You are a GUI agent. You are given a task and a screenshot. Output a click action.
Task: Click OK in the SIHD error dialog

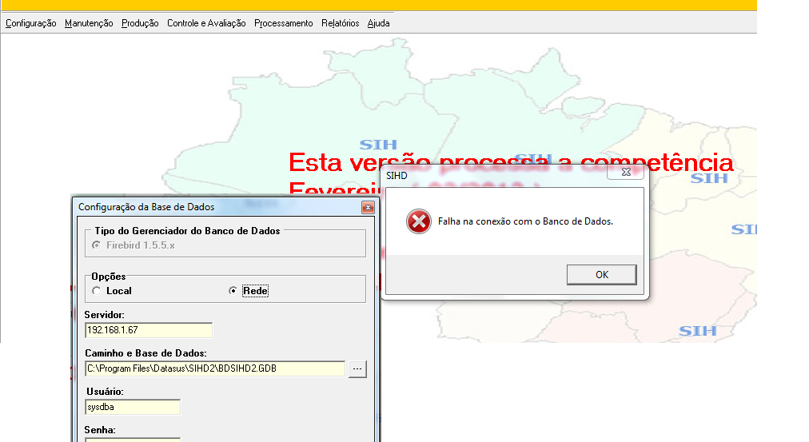pyautogui.click(x=602, y=275)
